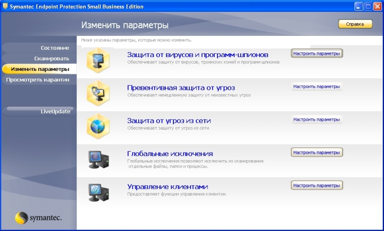Screen dimensions: 384x231
Task: Maximize the Symantec window
Action: pyautogui.click(x=368, y=6)
